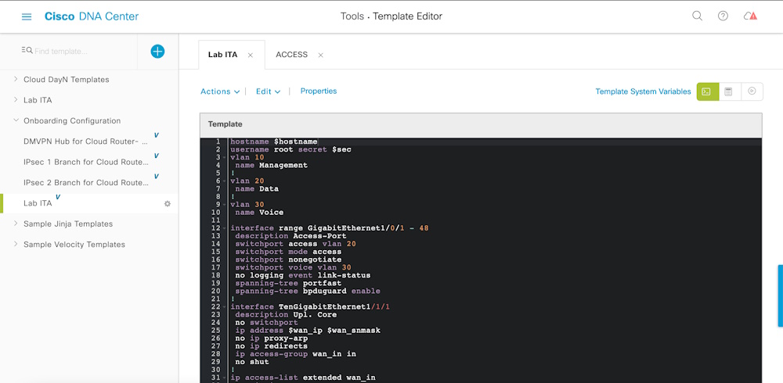The width and height of the screenshot is (783, 383).
Task: Click 'no logging event link-status' line
Action: pos(302,275)
